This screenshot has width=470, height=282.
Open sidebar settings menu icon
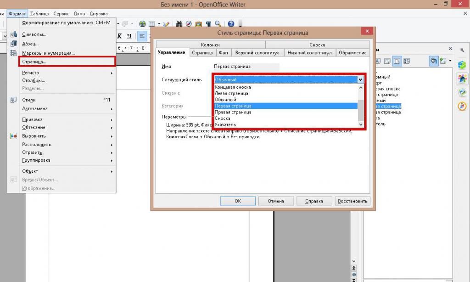pyautogui.click(x=462, y=51)
